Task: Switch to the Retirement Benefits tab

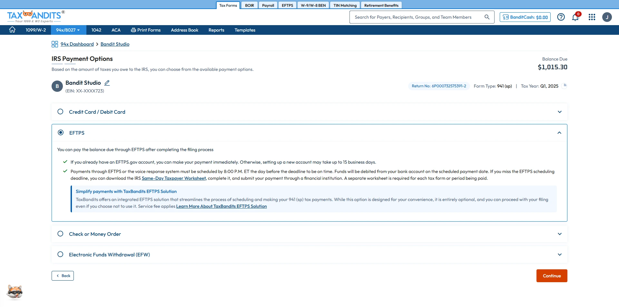Action: 381,5
